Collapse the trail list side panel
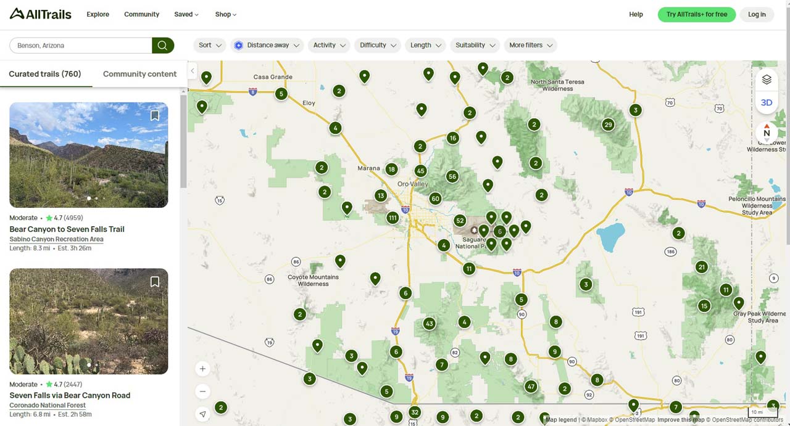This screenshot has height=426, width=790. click(x=192, y=71)
